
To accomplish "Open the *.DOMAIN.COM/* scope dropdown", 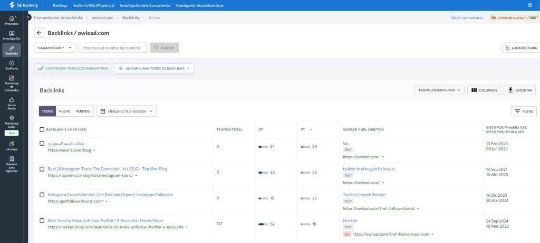I will tap(54, 48).
